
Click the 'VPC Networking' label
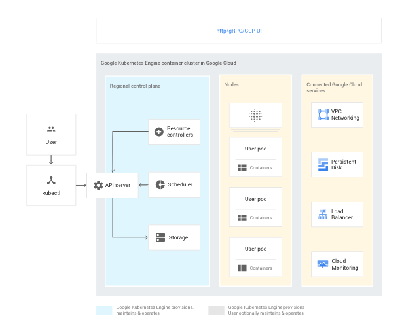pos(345,114)
